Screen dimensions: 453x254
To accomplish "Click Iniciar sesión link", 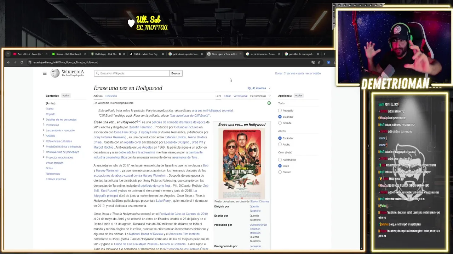I will 313,73.
